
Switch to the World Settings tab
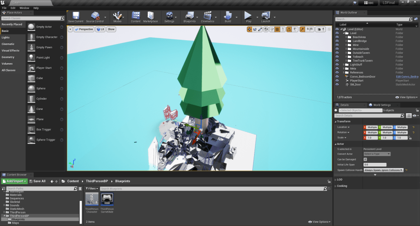(382, 105)
